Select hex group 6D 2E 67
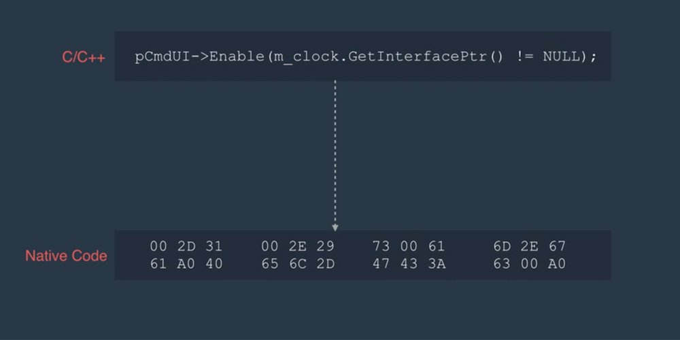The image size is (680, 340). tap(530, 246)
